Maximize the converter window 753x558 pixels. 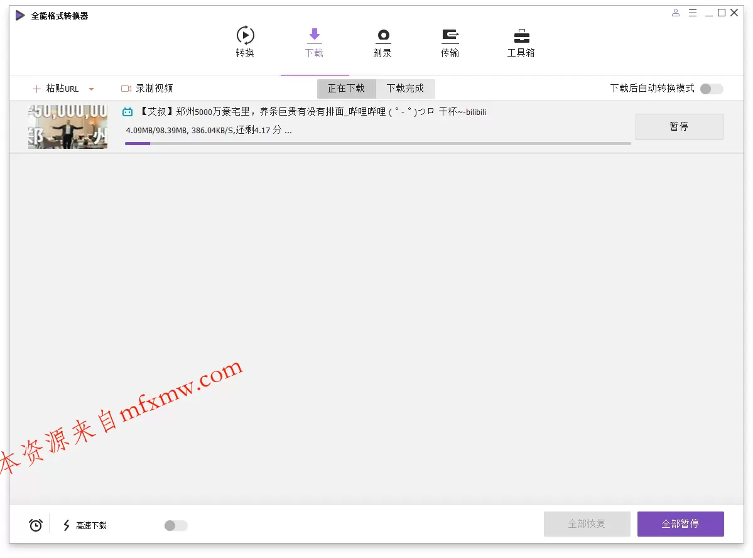click(x=722, y=13)
